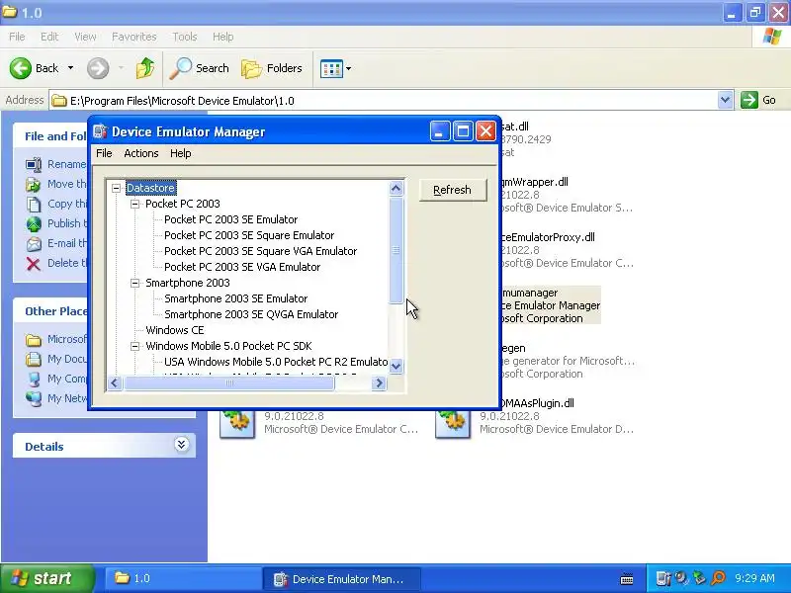Click tree horizontal scrollbar left arrow

(115, 383)
